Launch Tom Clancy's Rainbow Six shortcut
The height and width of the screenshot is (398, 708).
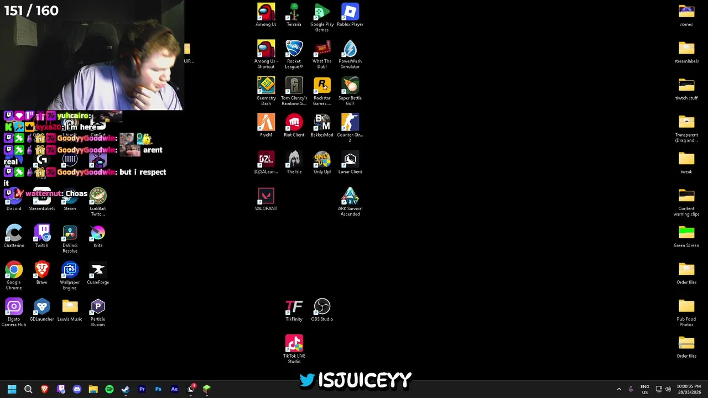pos(294,92)
